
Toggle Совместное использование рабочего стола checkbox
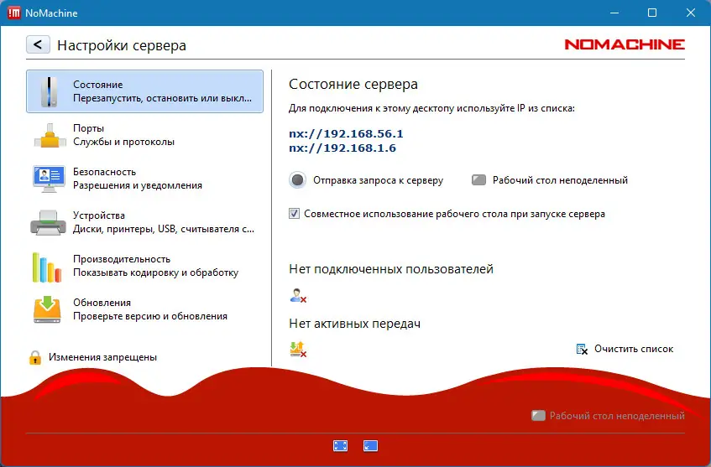pyautogui.click(x=295, y=213)
